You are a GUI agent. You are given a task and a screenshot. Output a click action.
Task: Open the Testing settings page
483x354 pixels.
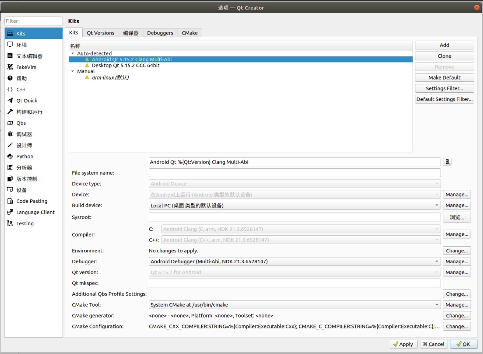(24, 223)
